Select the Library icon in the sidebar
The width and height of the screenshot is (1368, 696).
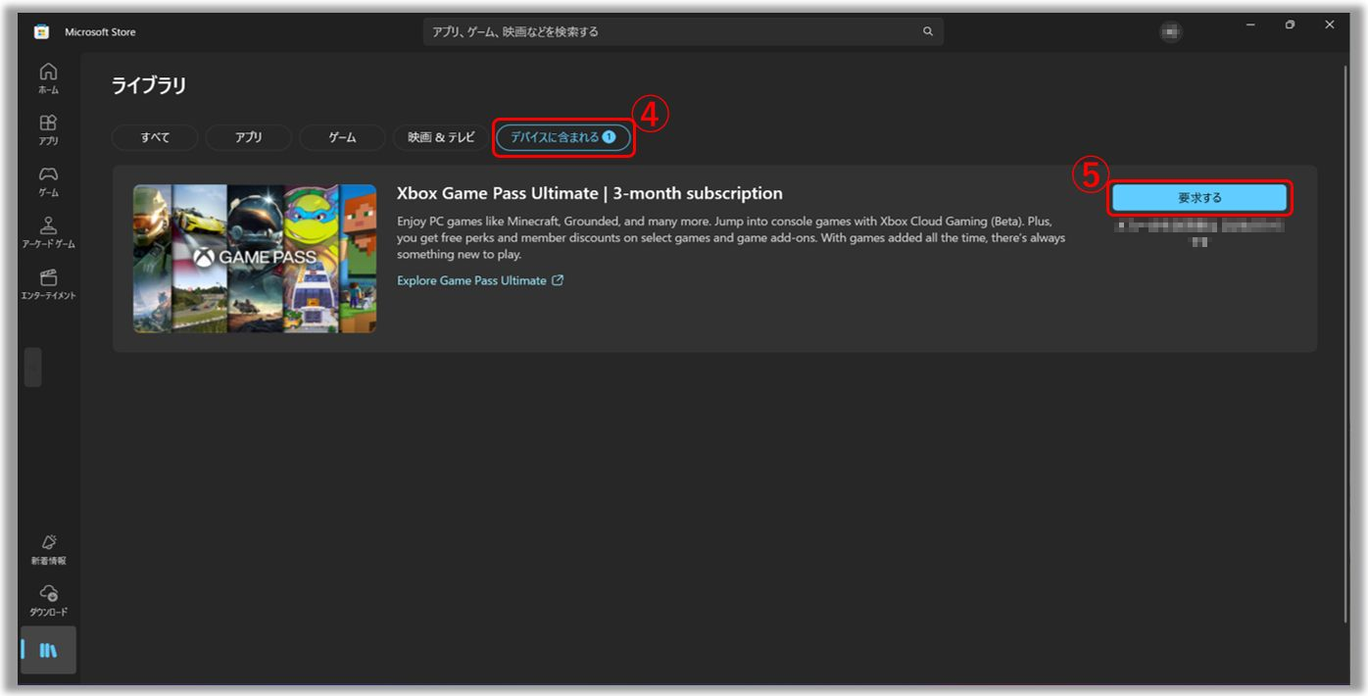pos(48,650)
